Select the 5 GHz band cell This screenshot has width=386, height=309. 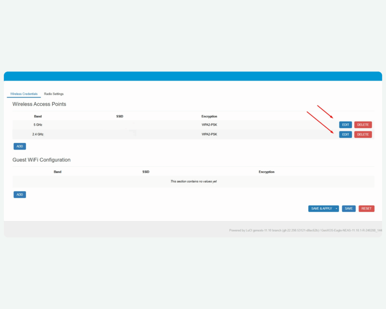coord(38,125)
